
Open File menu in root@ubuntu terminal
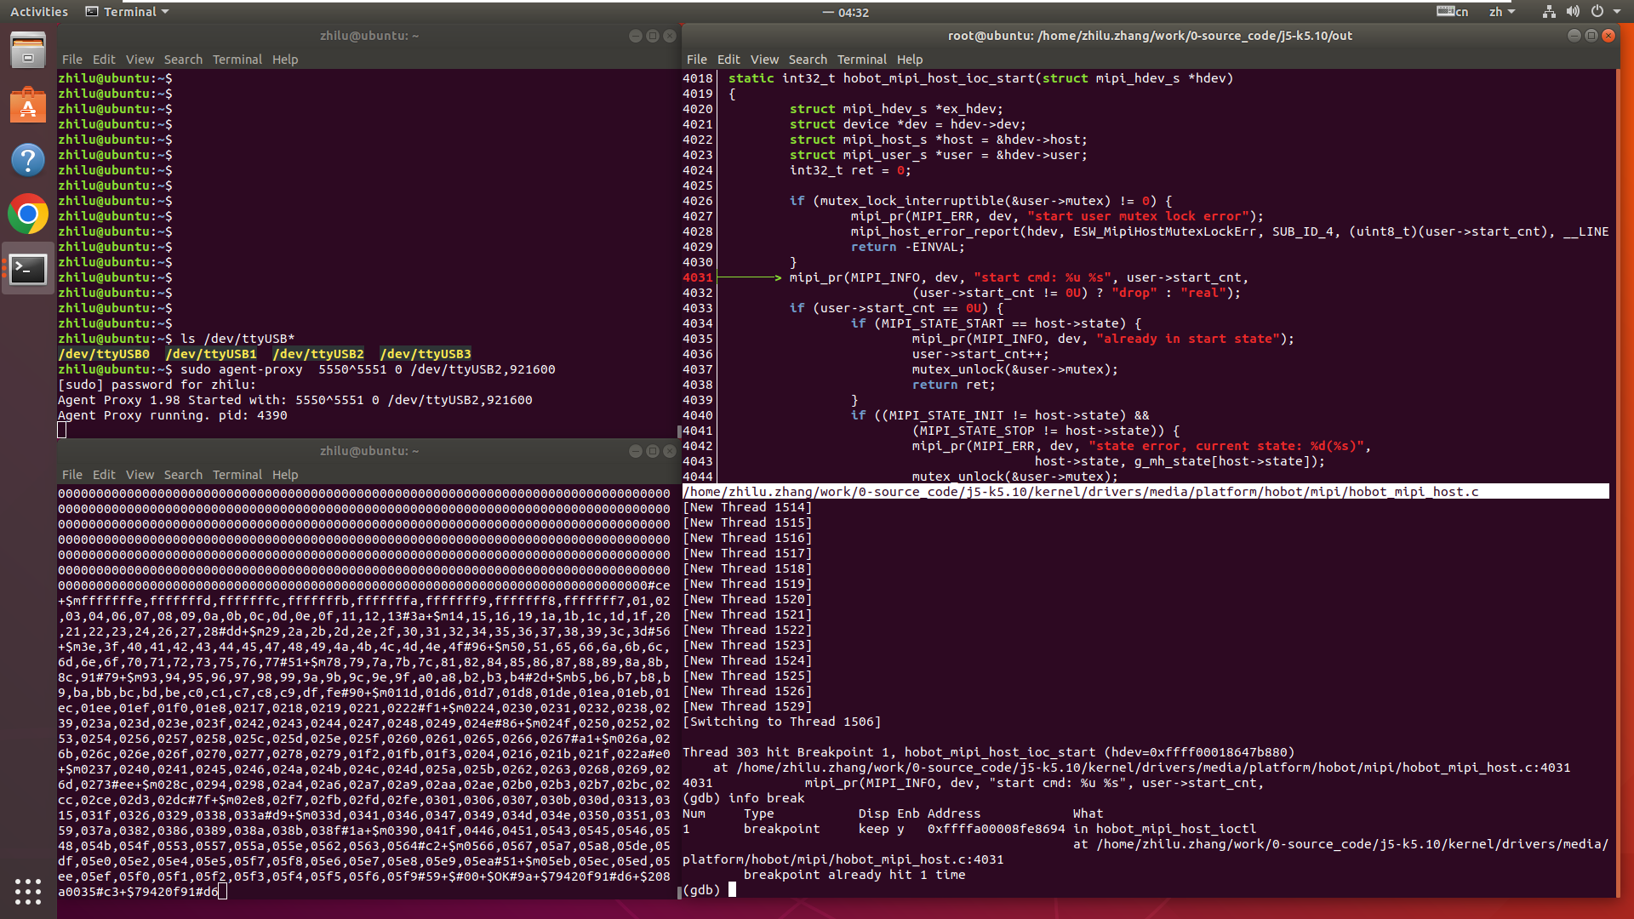click(697, 60)
